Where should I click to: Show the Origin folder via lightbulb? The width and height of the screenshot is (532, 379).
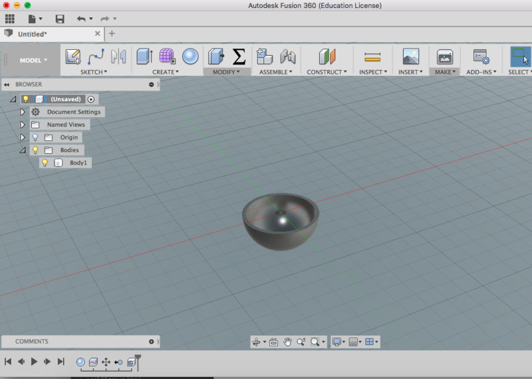[x=35, y=138]
